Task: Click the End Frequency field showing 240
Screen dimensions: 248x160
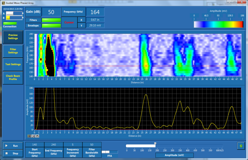Action: click(54, 145)
